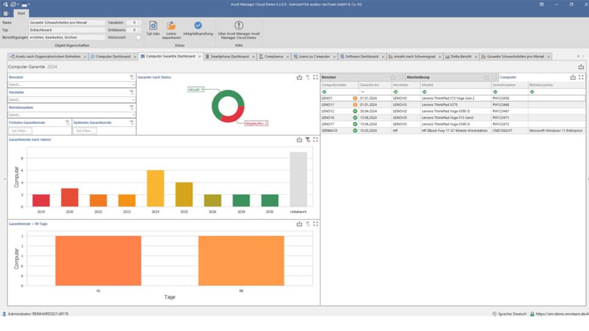Toggle the Historisiert checkbox
The image size is (589, 331).
tap(138, 37)
